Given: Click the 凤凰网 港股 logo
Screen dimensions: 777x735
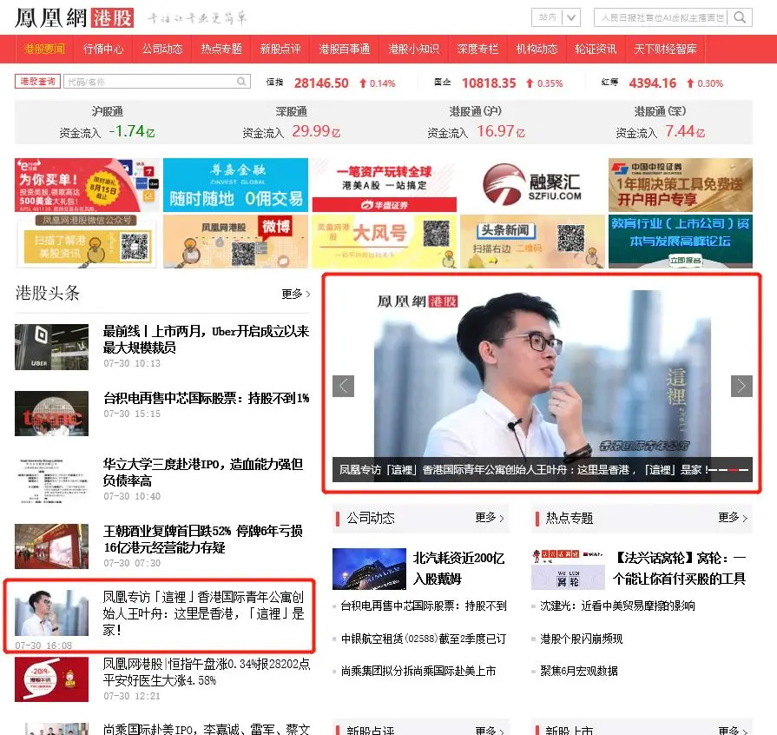Looking at the screenshot, I should click(x=75, y=18).
